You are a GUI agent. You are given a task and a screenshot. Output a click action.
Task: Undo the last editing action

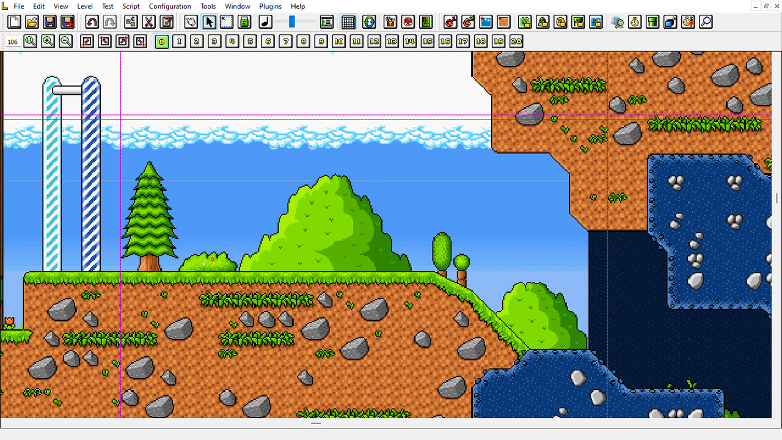pyautogui.click(x=92, y=22)
